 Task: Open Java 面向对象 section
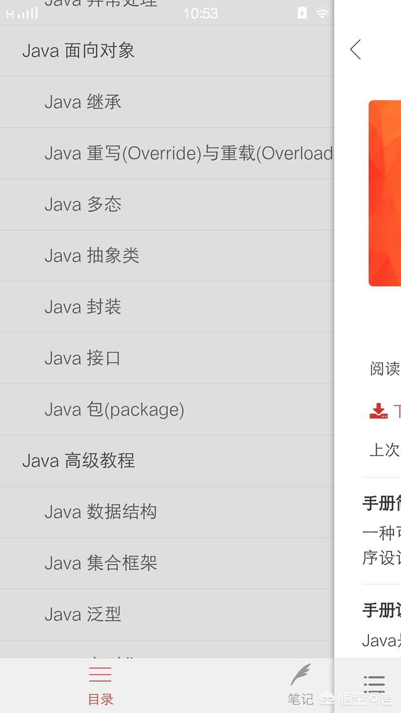[x=167, y=51]
